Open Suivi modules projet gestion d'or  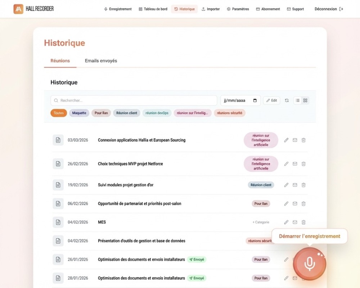126,185
